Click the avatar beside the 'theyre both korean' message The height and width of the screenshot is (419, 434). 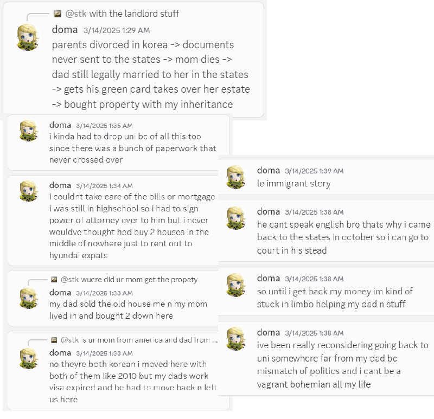tap(29, 359)
